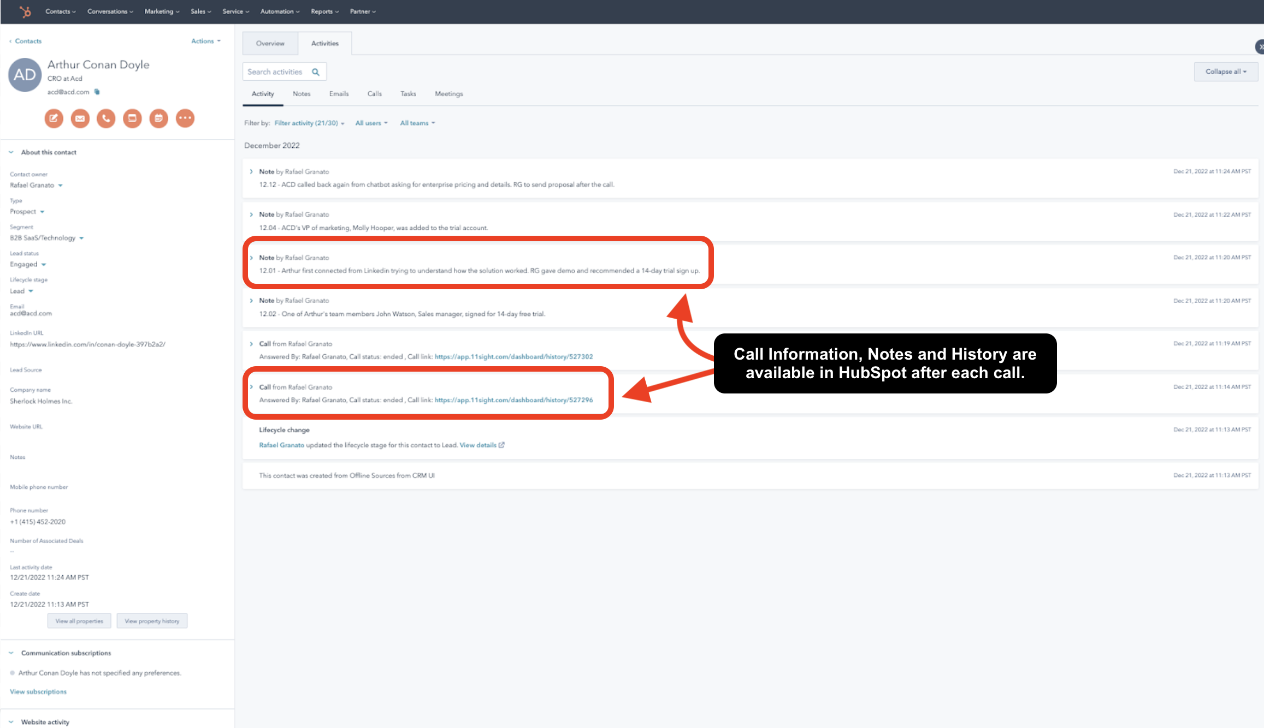Open the Lead lifecycle stage dropdown
1264x728 pixels.
[21, 291]
